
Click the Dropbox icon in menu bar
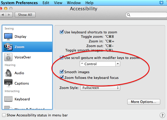point(161,3)
